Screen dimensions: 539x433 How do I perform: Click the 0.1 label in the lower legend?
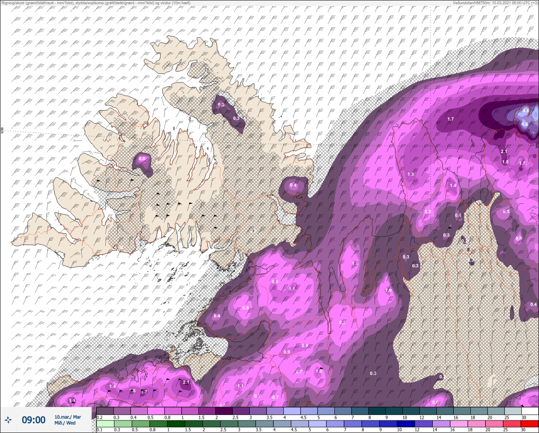[x=99, y=430]
